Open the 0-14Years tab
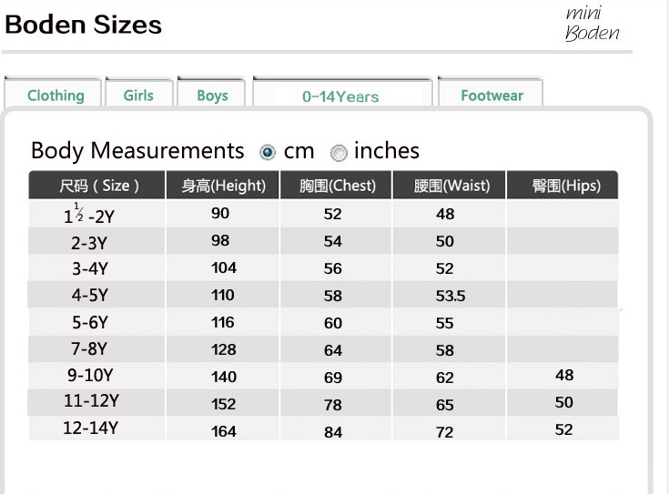 tap(342, 94)
